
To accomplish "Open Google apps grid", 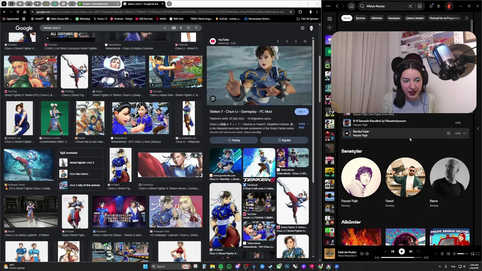I will click(x=302, y=28).
